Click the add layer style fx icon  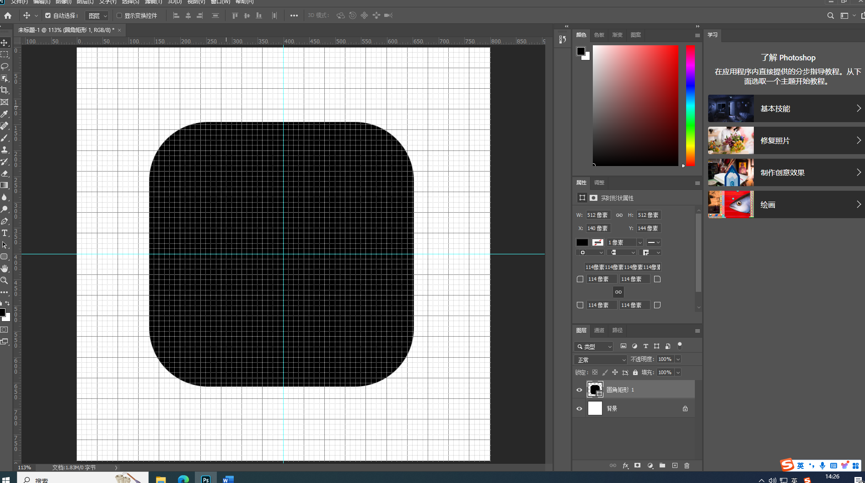(625, 466)
